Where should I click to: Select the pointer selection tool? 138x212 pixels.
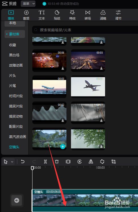tap(6, 162)
